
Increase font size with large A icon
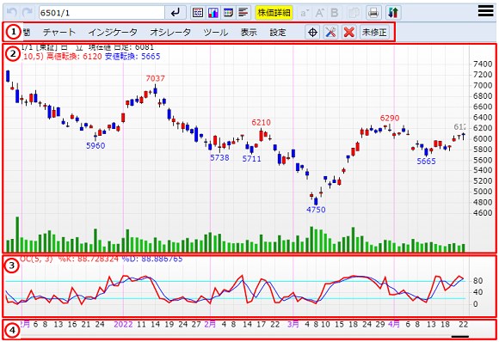click(x=319, y=13)
